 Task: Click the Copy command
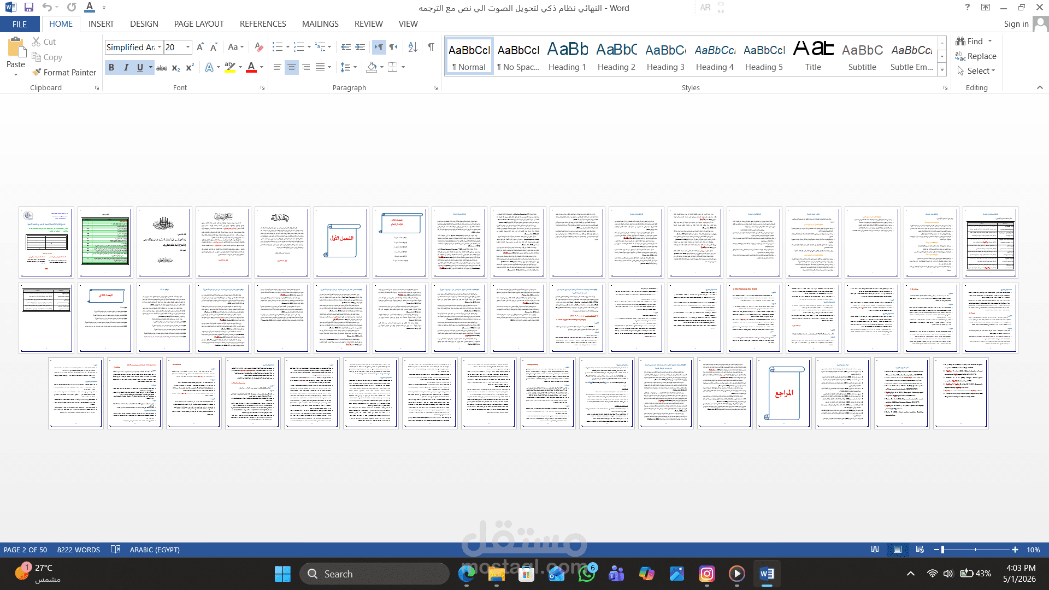(x=47, y=57)
